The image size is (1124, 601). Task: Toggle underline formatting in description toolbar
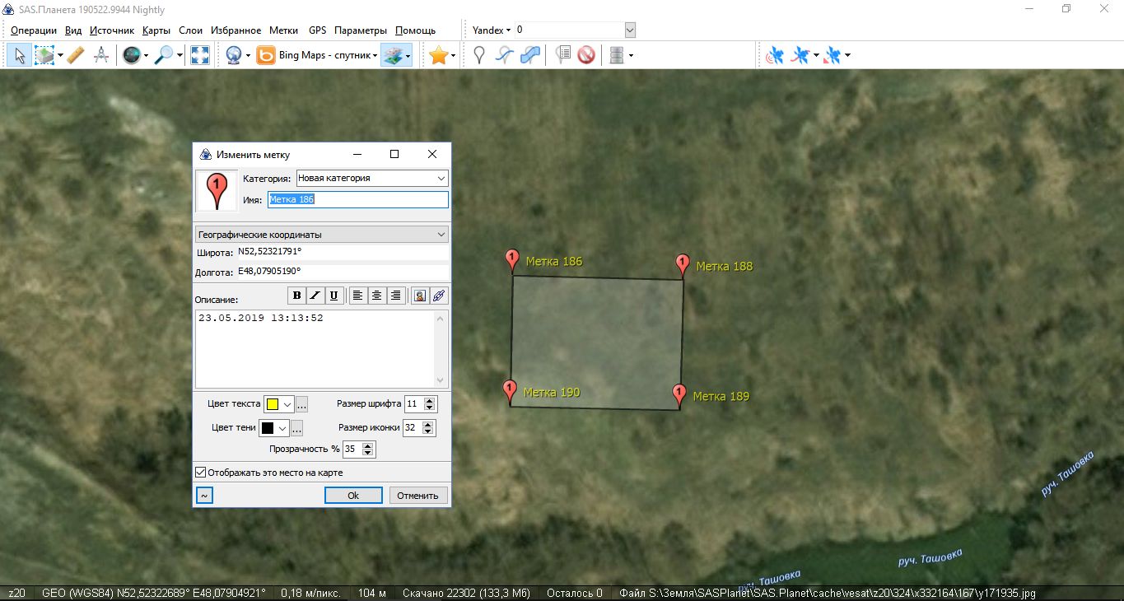click(x=333, y=296)
